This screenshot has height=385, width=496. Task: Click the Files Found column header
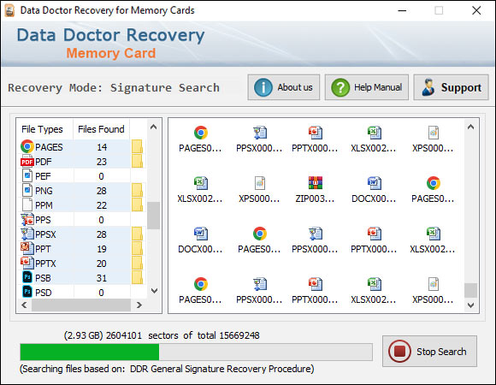coord(101,129)
